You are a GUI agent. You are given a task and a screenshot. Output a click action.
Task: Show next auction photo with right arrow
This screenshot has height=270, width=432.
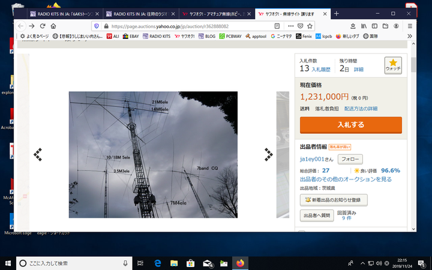point(268,155)
